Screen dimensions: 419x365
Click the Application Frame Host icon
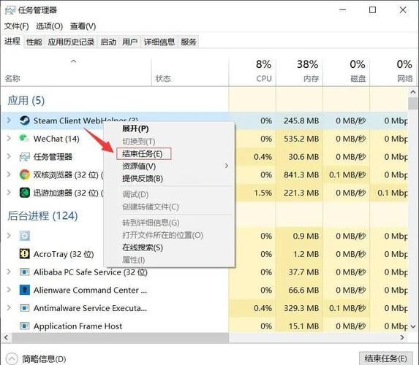click(25, 326)
